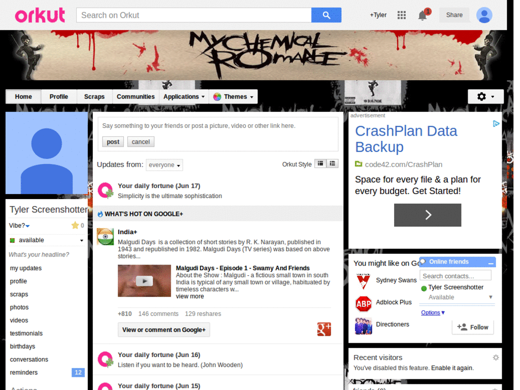Click the view more link
Image resolution: width=520 pixels, height=390 pixels.
coord(190,297)
